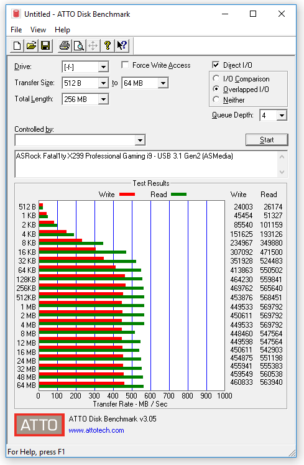This screenshot has height=465, width=304.
Task: Click the resize grip at window corner
Action: coord(292,453)
